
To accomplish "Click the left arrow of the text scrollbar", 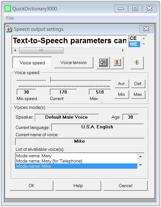I will (15, 50).
